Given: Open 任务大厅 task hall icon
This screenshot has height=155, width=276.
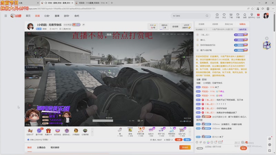Looking at the screenshot, I should 30,132.
